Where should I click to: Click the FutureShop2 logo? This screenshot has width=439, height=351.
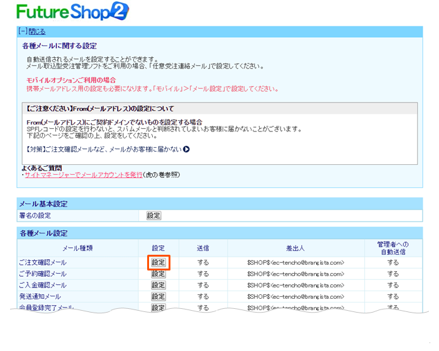click(x=72, y=11)
